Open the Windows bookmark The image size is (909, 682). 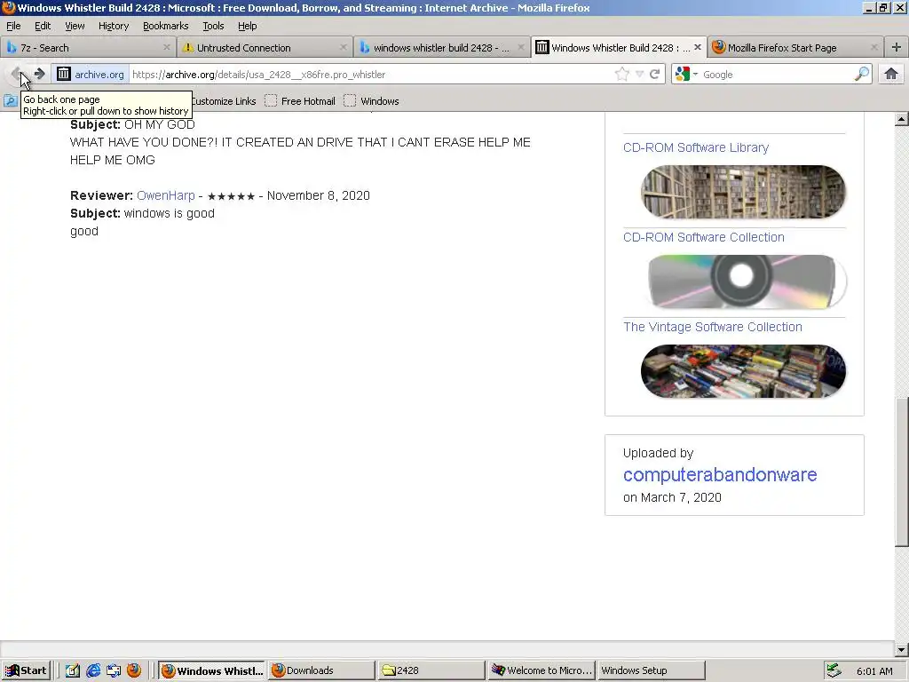372,101
